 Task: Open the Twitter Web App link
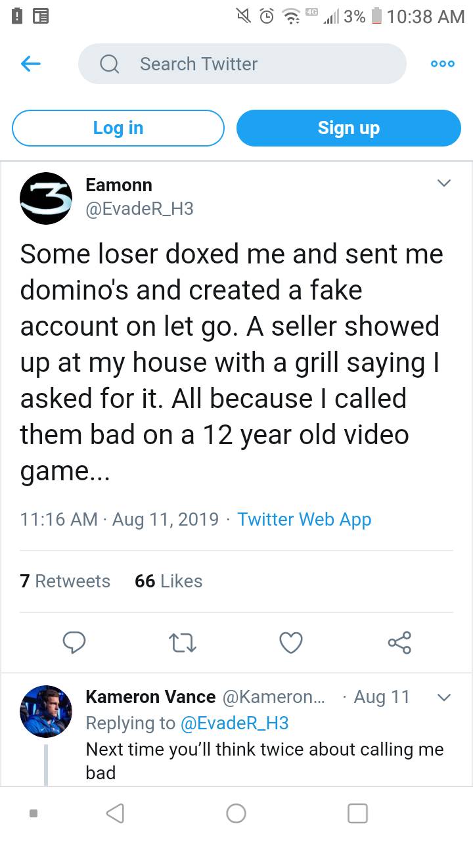click(x=304, y=519)
